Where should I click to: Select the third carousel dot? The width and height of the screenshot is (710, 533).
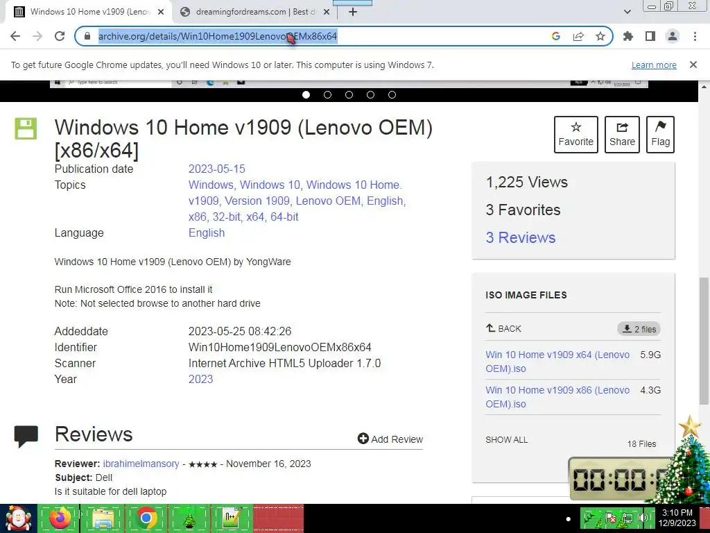click(349, 94)
